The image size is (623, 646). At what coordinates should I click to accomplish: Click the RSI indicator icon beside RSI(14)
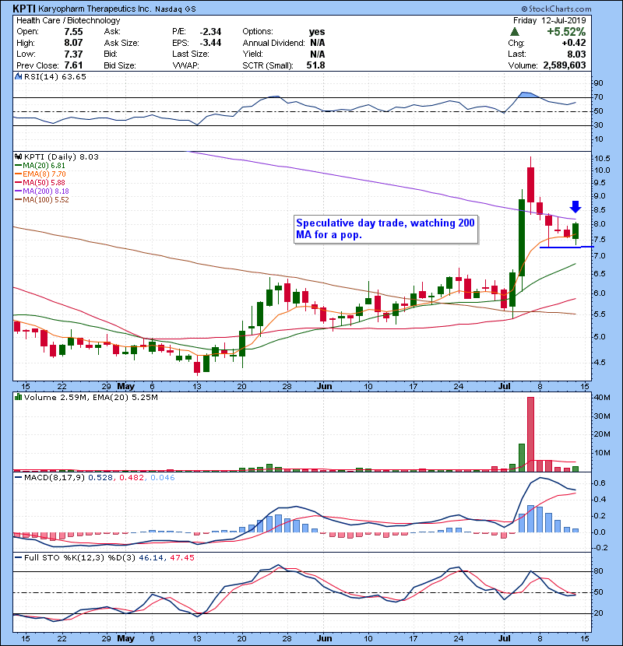pos(18,76)
